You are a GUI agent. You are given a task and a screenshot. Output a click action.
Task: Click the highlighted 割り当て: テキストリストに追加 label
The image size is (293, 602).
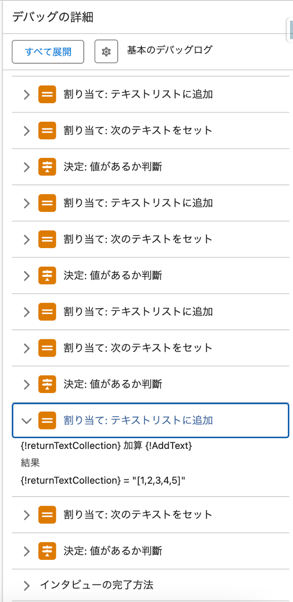138,421
